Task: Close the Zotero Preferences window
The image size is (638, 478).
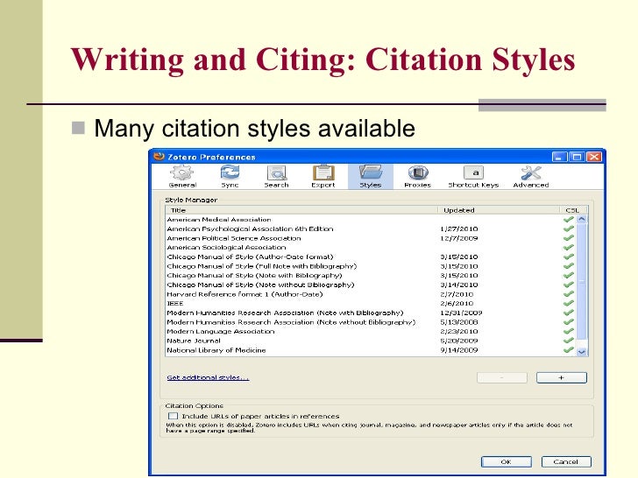Action: [x=595, y=157]
